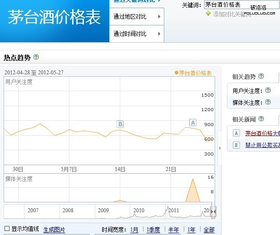
Task: Click help icon next to 相关新闻
Action: click(261, 119)
